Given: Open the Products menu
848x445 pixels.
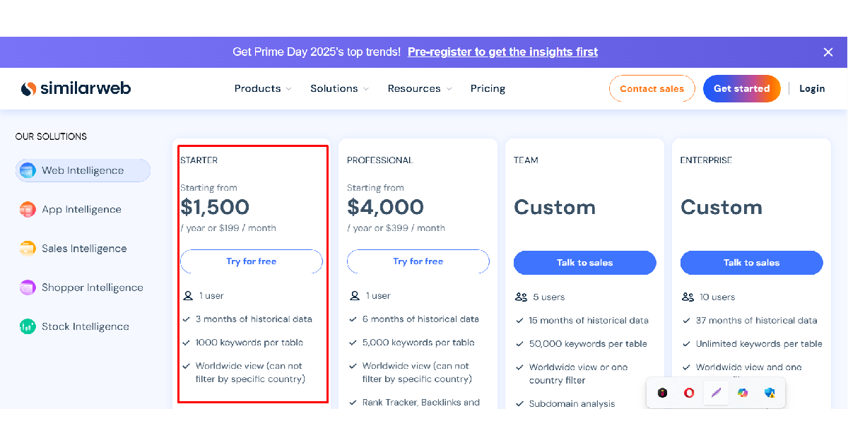Looking at the screenshot, I should click(258, 88).
